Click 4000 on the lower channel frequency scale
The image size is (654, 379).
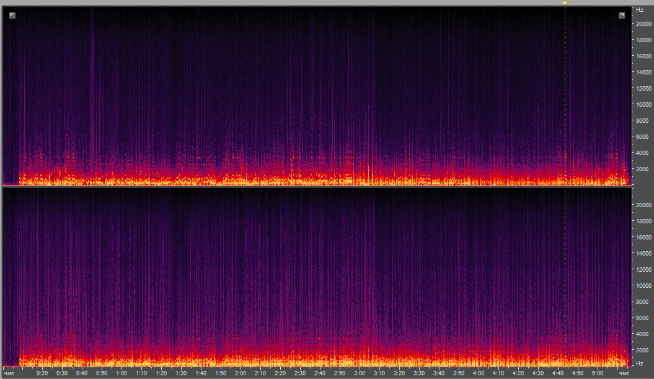pyautogui.click(x=642, y=334)
